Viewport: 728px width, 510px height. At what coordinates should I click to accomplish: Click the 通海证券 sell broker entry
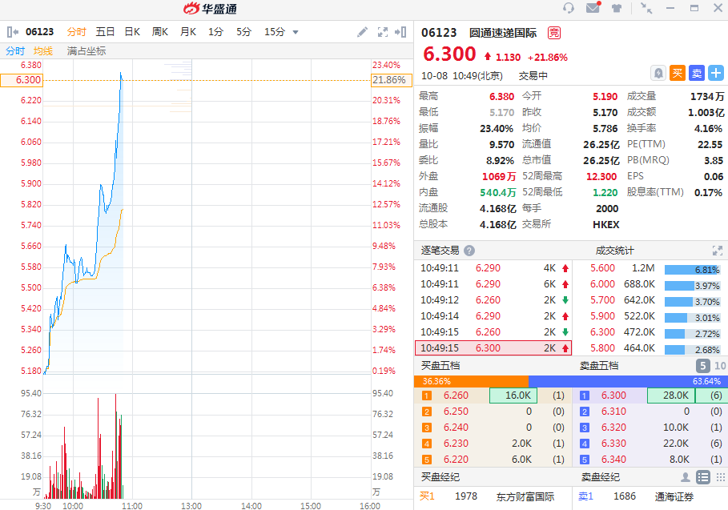pyautogui.click(x=674, y=496)
